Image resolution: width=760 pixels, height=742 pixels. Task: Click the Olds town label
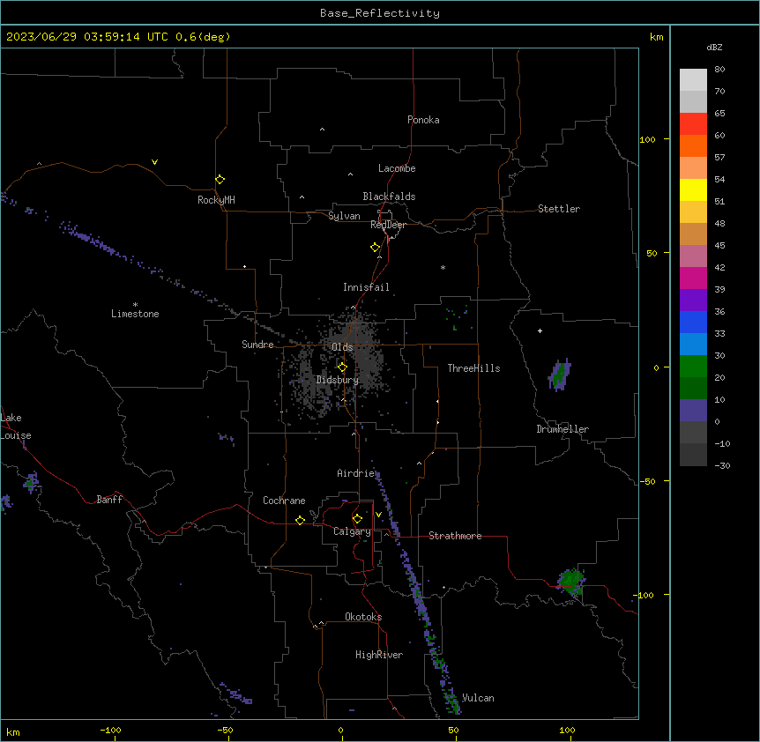tap(342, 347)
